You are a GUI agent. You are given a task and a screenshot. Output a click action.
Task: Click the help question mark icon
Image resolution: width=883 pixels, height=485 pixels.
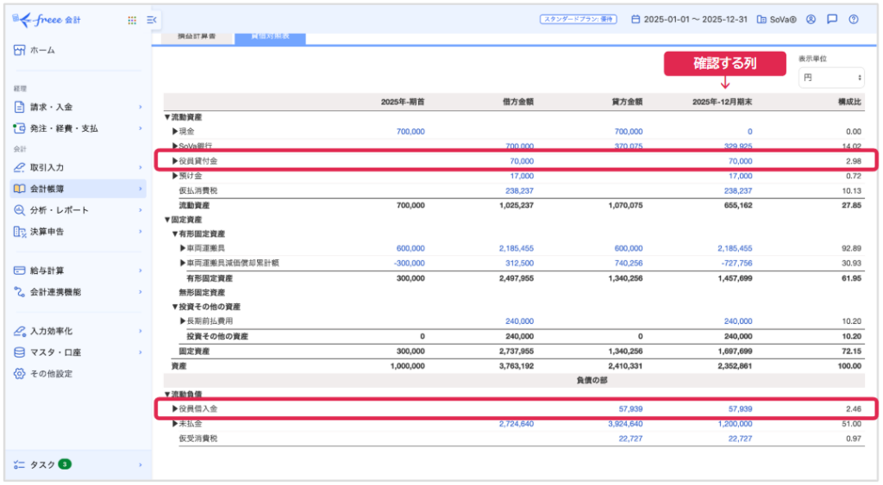[853, 19]
